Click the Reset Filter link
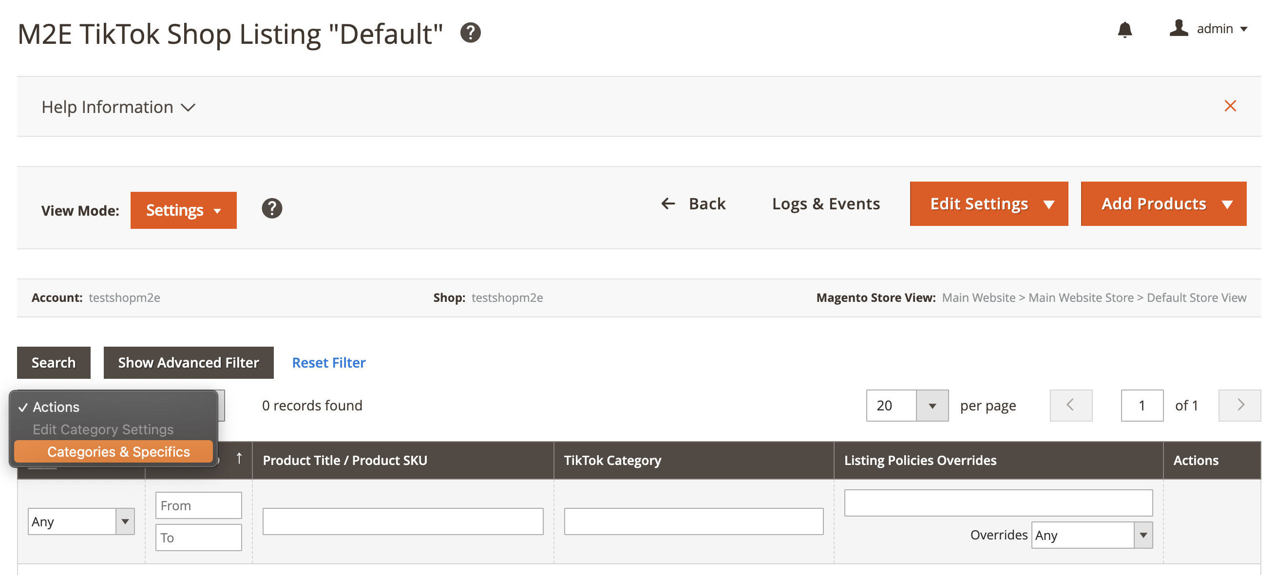1276x575 pixels. point(328,363)
